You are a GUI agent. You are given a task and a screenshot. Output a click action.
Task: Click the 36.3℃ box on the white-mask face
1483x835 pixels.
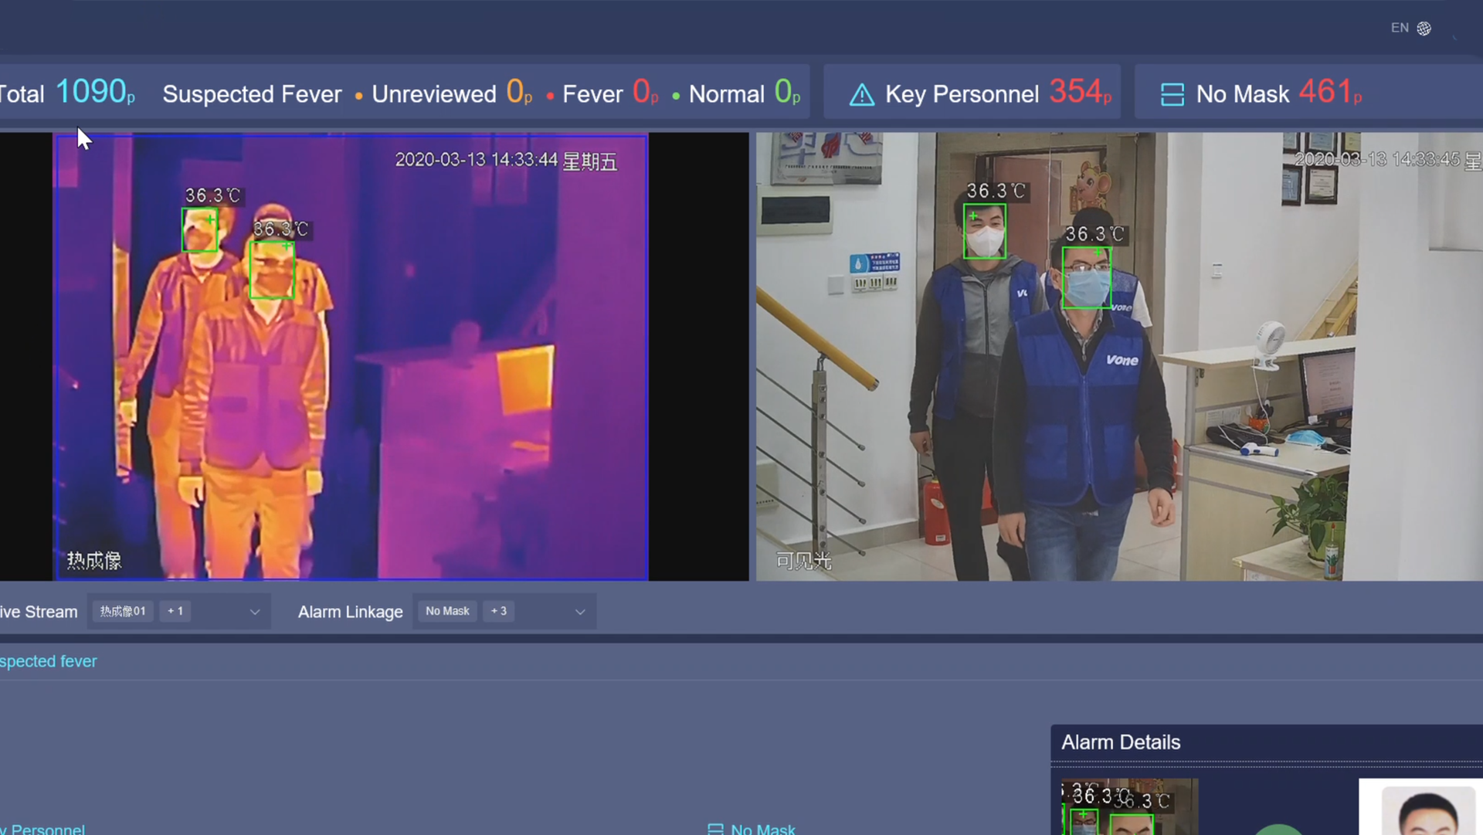coord(985,231)
